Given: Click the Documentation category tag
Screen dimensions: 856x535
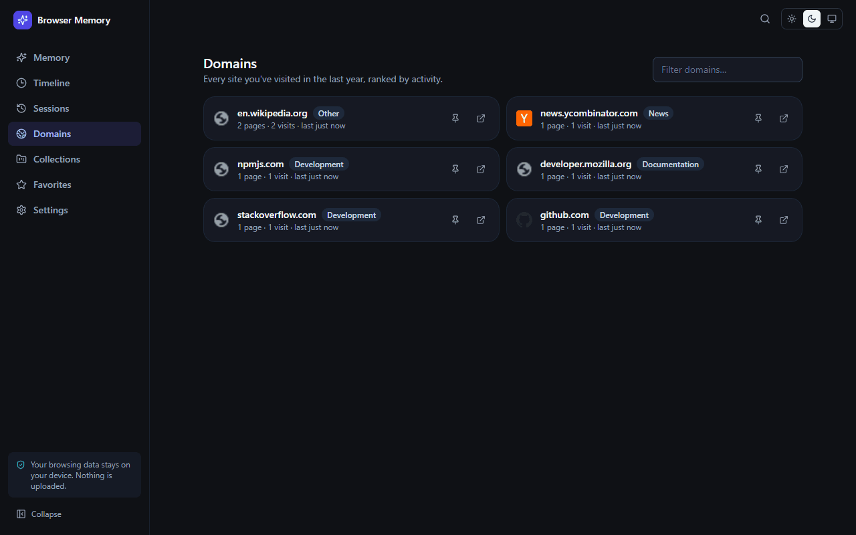Looking at the screenshot, I should pos(670,165).
